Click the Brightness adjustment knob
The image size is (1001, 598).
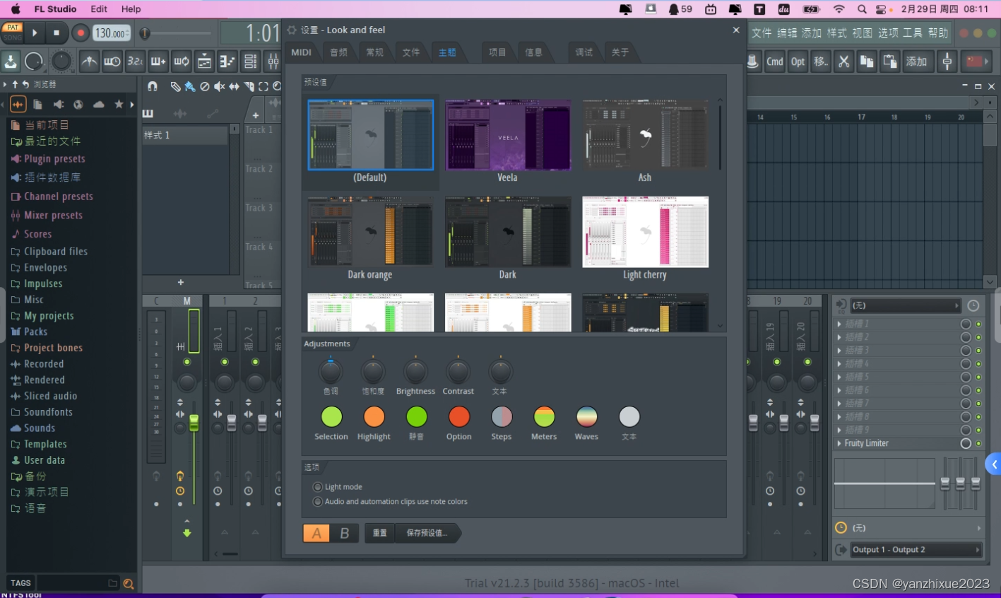pos(415,372)
